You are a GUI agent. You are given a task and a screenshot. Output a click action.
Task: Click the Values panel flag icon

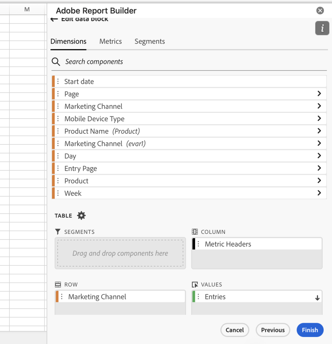click(195, 284)
